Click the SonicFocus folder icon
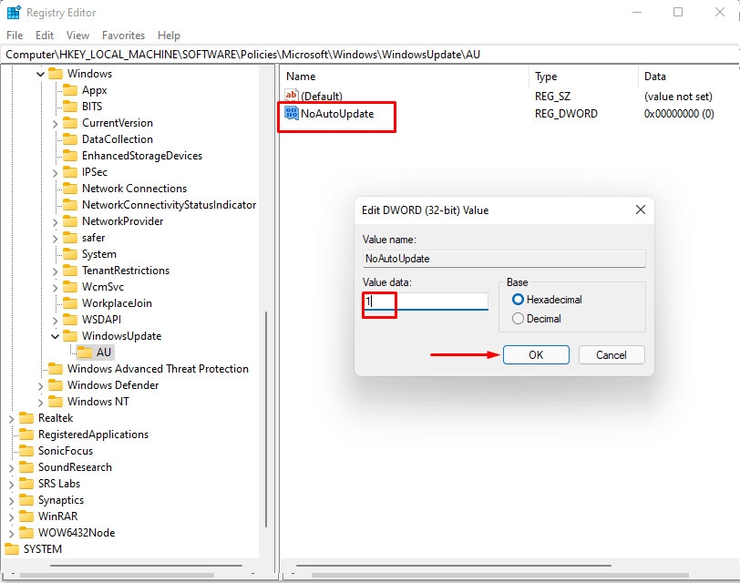The image size is (740, 583). click(x=26, y=451)
